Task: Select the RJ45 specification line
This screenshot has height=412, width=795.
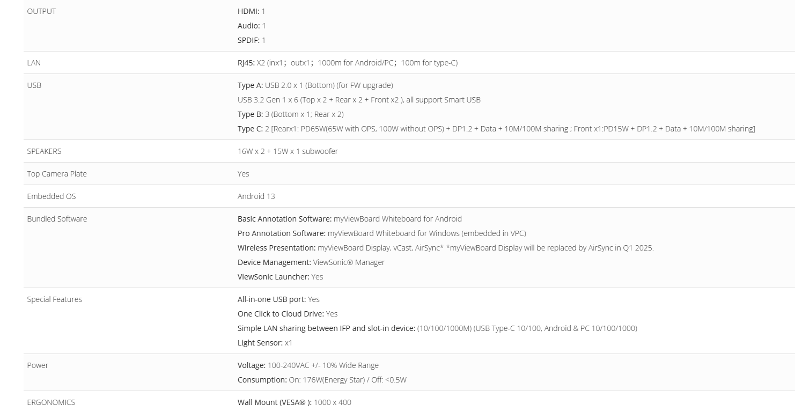Action: click(348, 63)
